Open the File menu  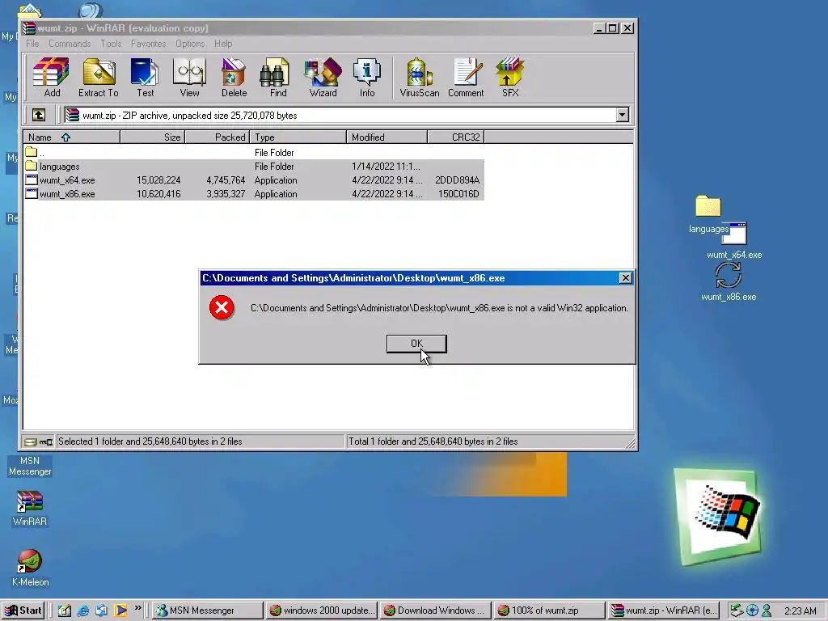(x=32, y=44)
